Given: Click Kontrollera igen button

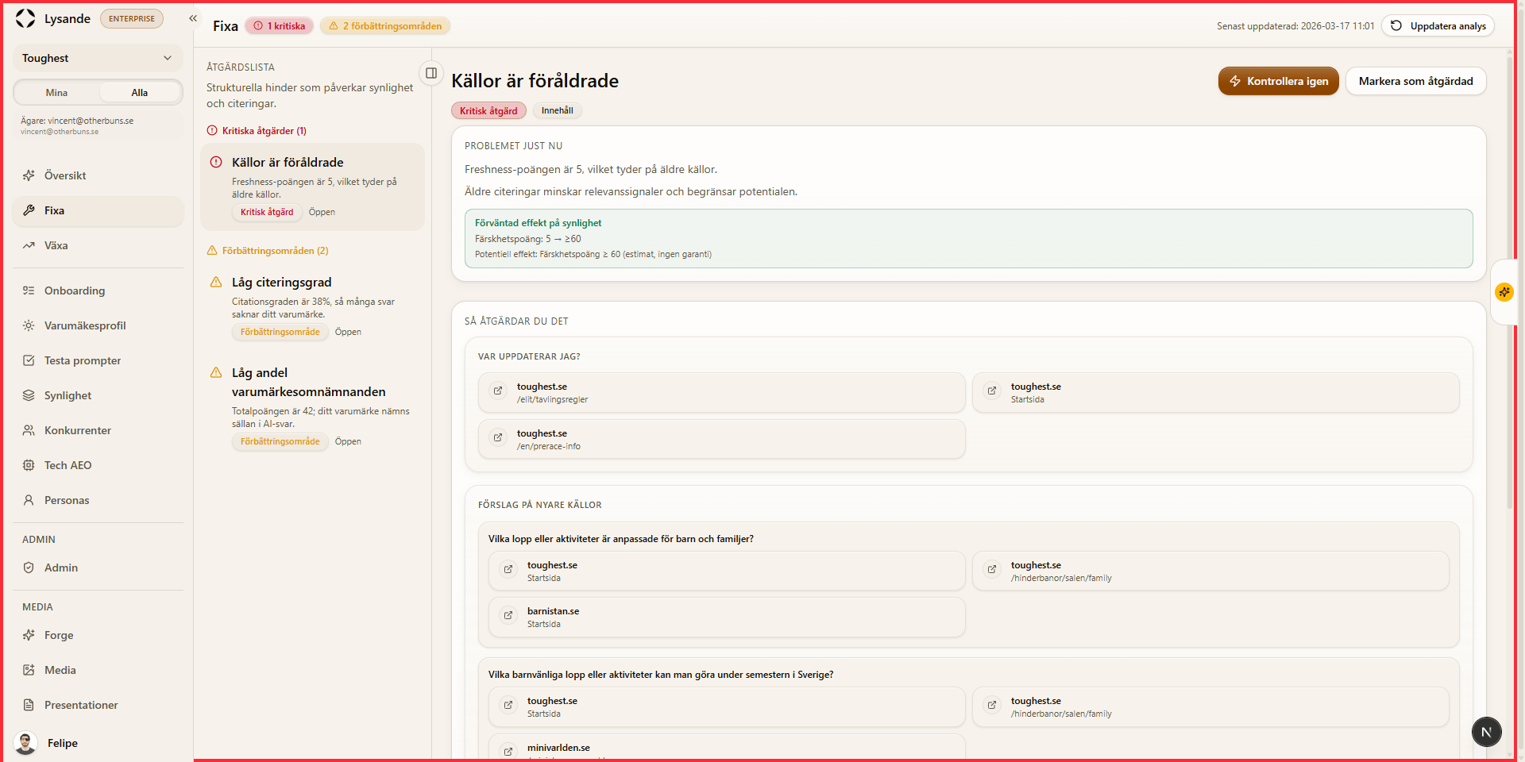Looking at the screenshot, I should point(1278,81).
